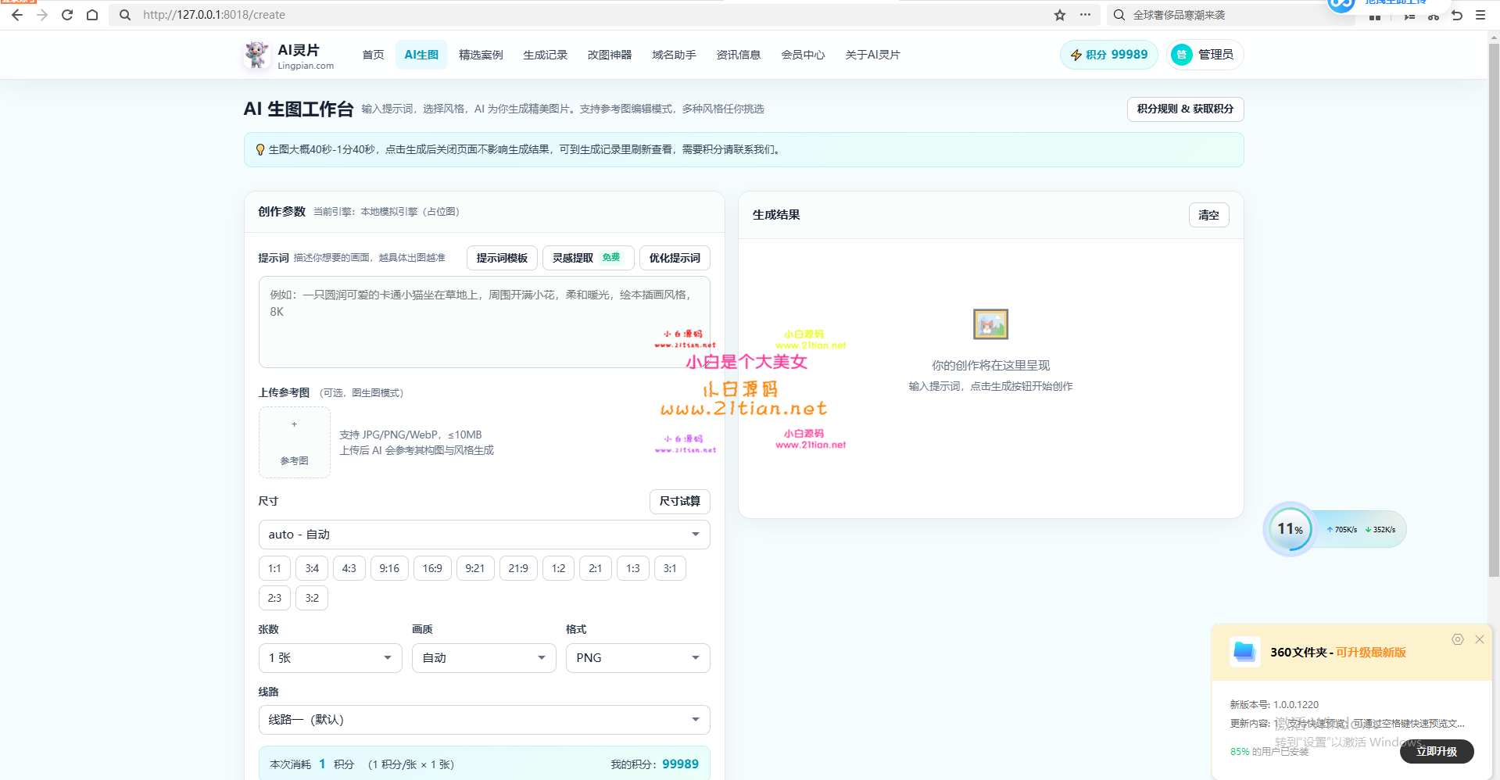The height and width of the screenshot is (780, 1500).
Task: Open the 线路一 (默认) dropdown
Action: pyautogui.click(x=484, y=720)
